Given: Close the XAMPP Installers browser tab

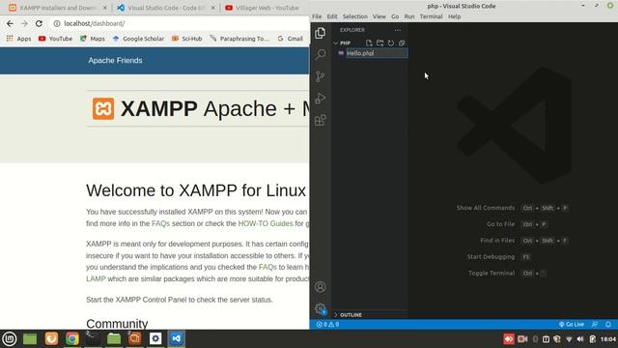Looking at the screenshot, I should pyautogui.click(x=105, y=8).
